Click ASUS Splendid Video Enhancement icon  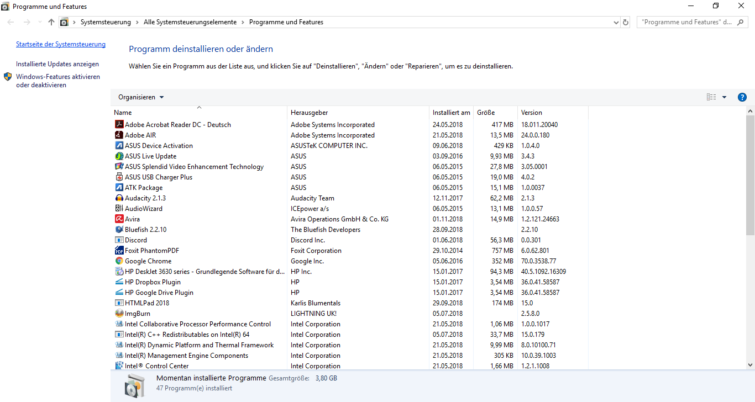pos(119,166)
